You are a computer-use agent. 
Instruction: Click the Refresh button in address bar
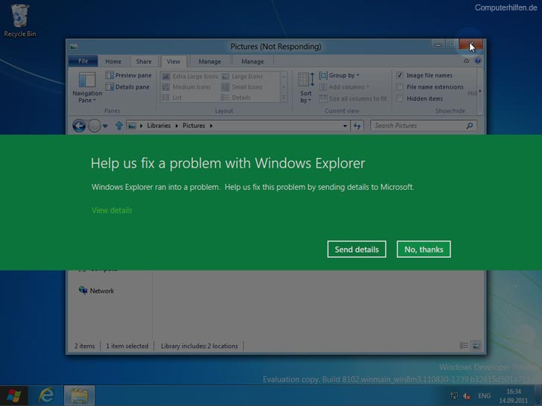(357, 126)
